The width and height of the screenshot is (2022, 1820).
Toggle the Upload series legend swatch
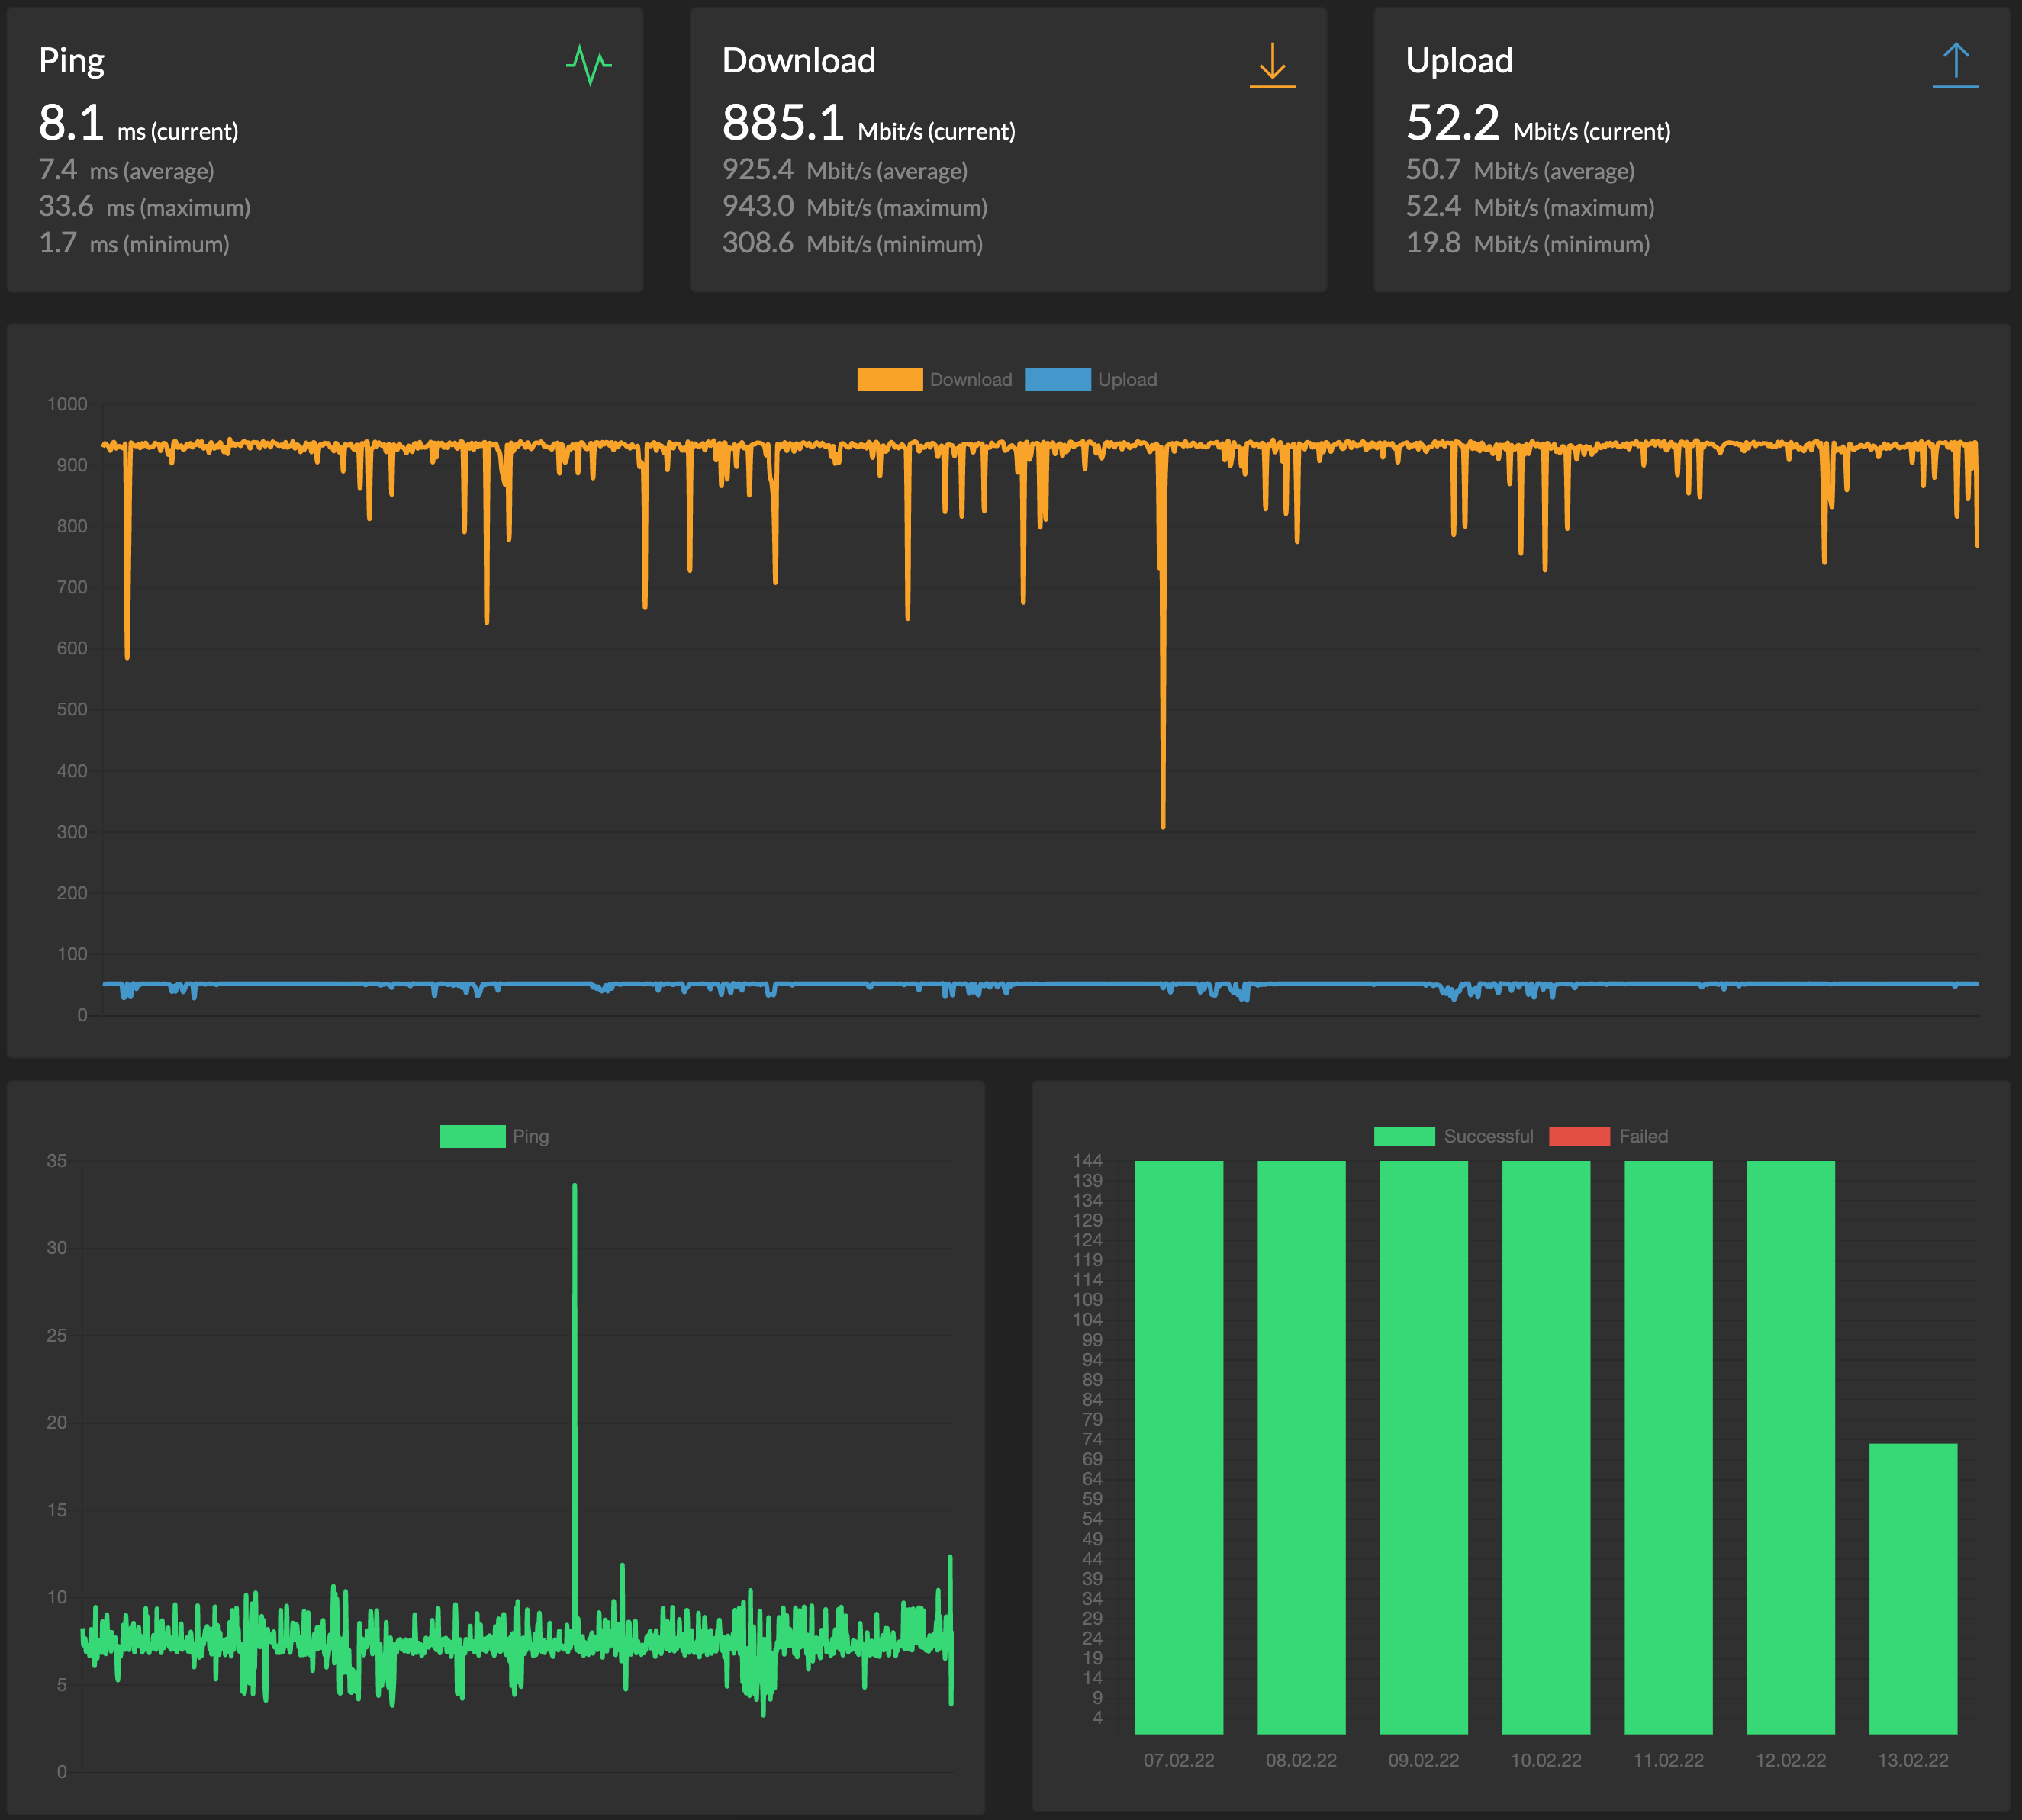(x=1058, y=380)
